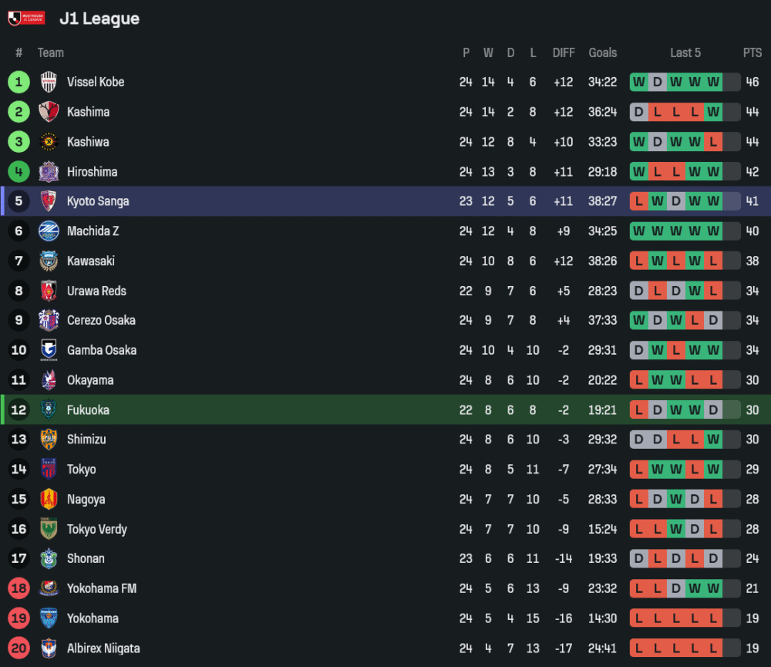Click the Gamba Osaka team crest
Image resolution: width=771 pixels, height=667 pixels.
tap(49, 350)
